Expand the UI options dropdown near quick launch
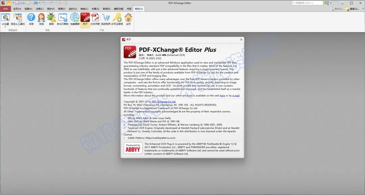 331,3
